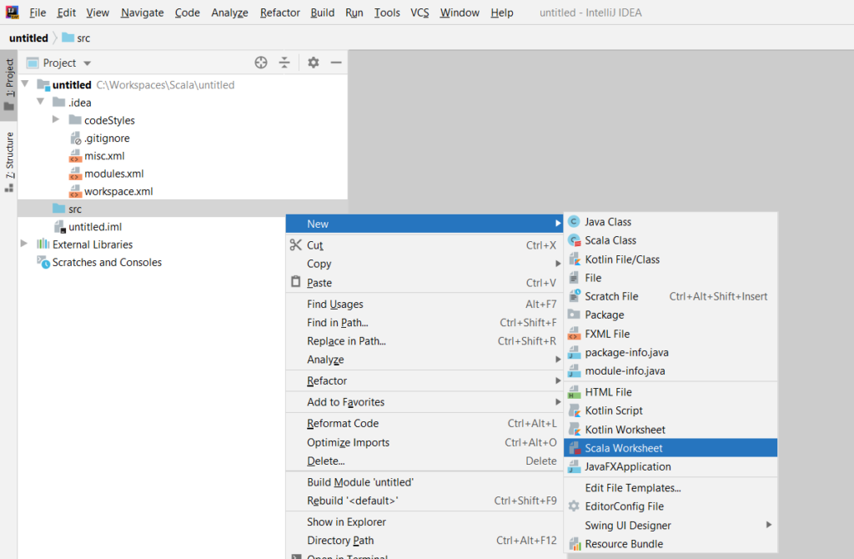The height and width of the screenshot is (559, 854).
Task: Open the VCS menu
Action: coord(419,13)
